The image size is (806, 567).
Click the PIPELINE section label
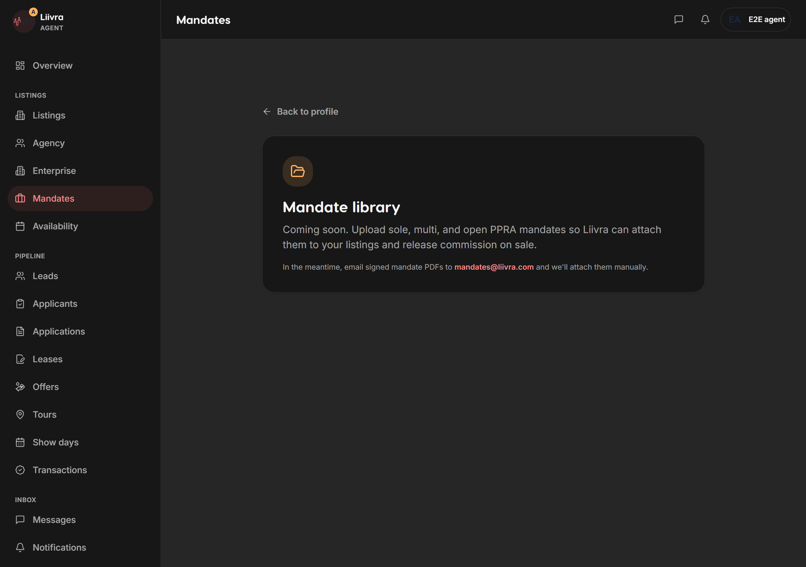pyautogui.click(x=30, y=256)
